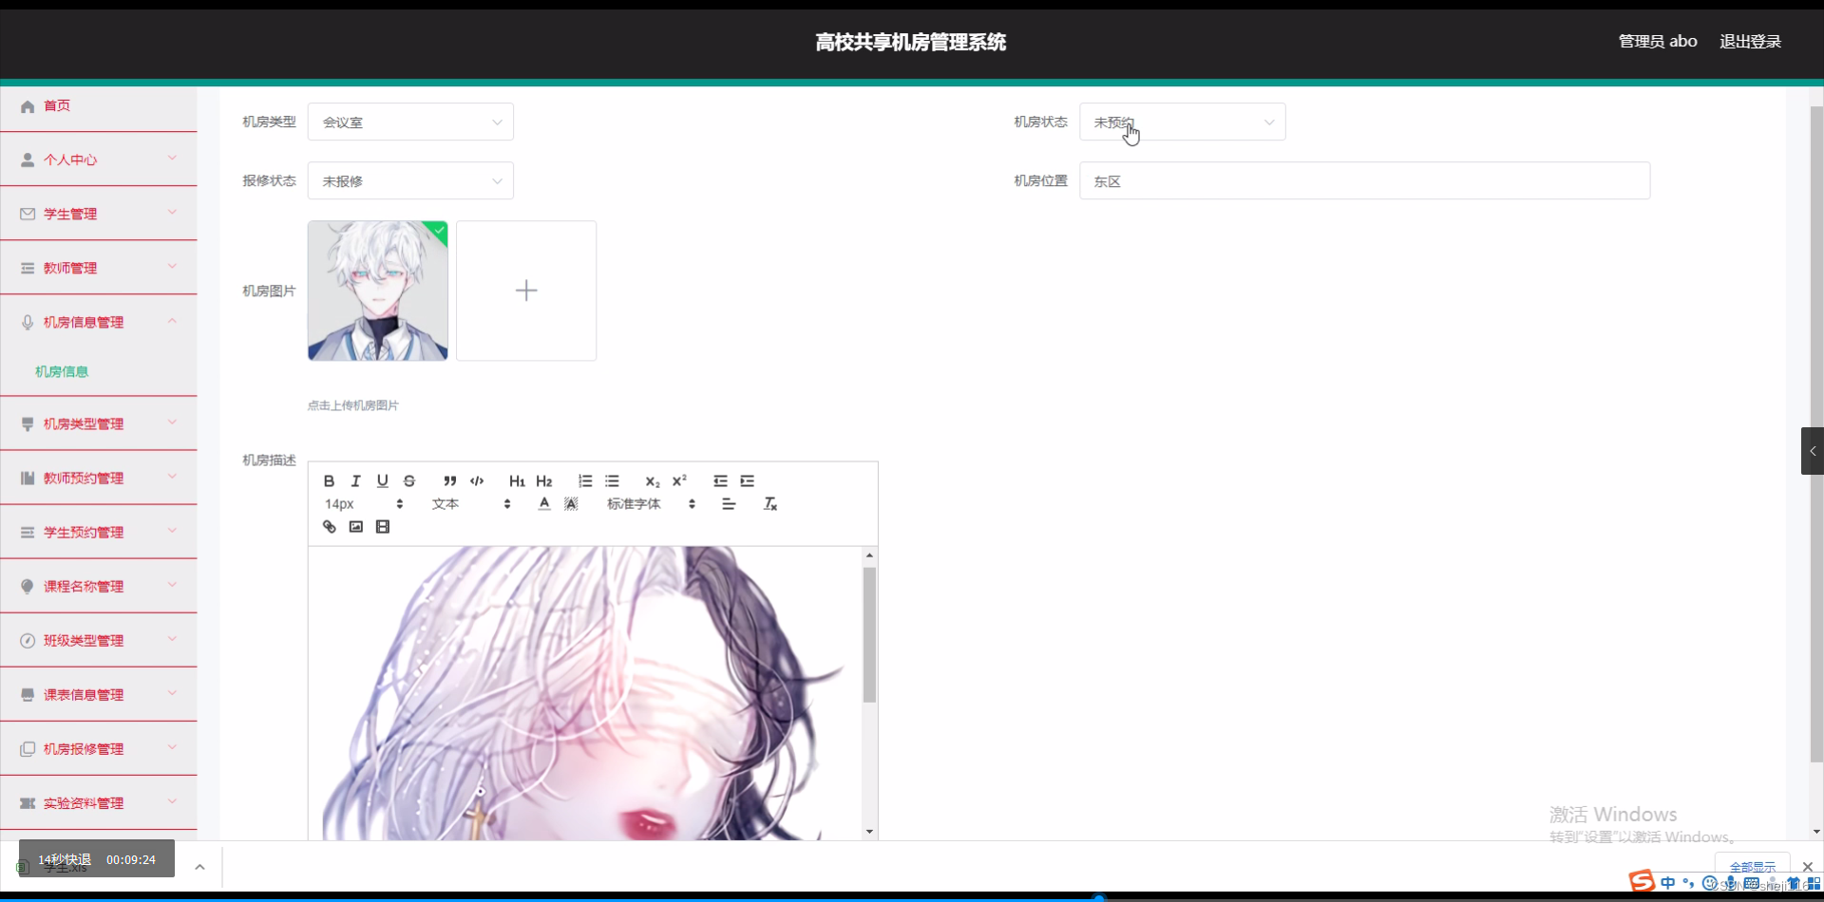Toggle italic formatting
Screen dimensions: 1824x902
[x=355, y=480]
